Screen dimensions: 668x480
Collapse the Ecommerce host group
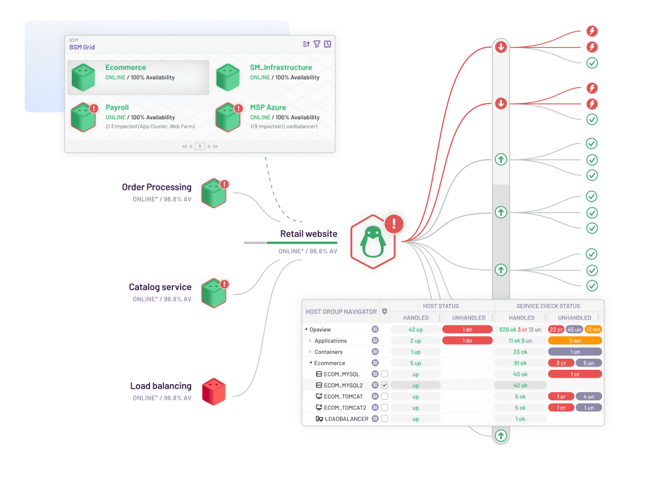click(311, 363)
